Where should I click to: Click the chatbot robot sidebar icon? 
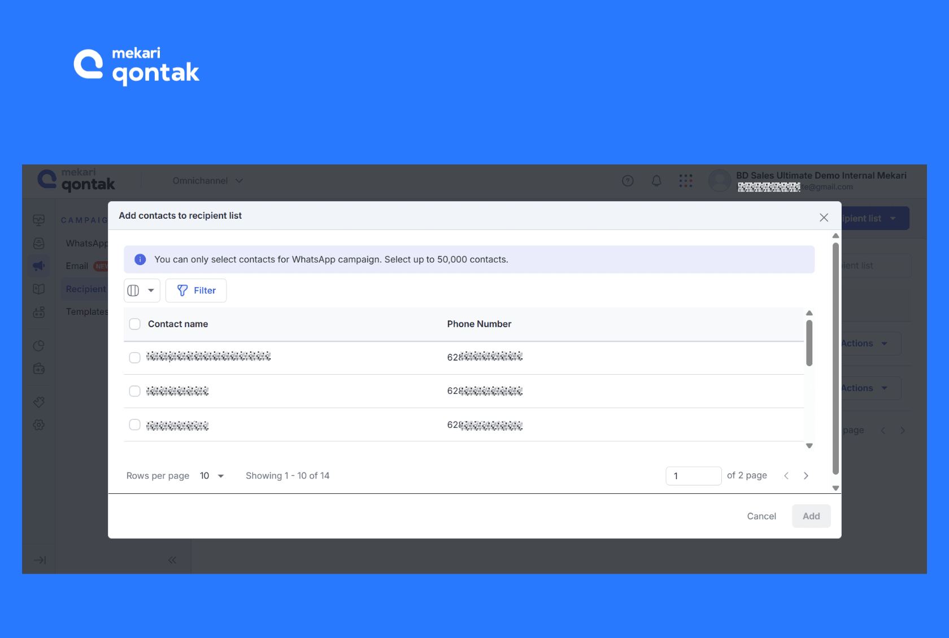point(39,312)
